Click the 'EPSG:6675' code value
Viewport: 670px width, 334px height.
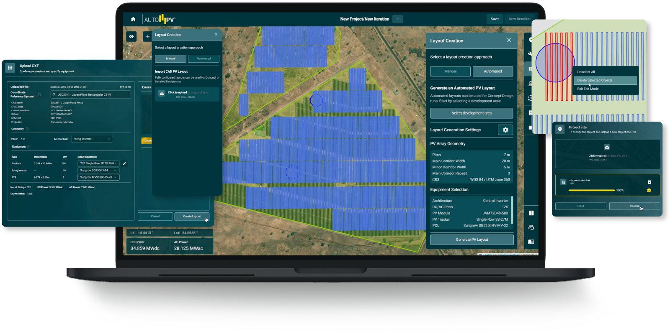57,107
